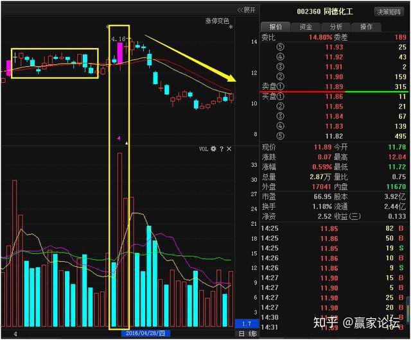Image resolution: width=411 pixels, height=340 pixels.
Task: Open the 决策矩阵 button
Action: [389, 12]
